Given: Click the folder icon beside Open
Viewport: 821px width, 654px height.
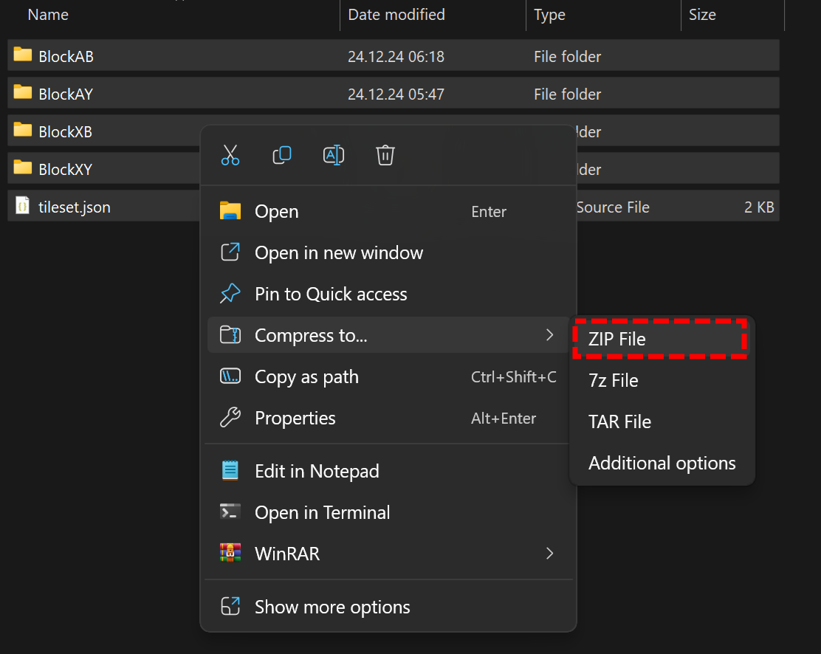Looking at the screenshot, I should tap(230, 211).
